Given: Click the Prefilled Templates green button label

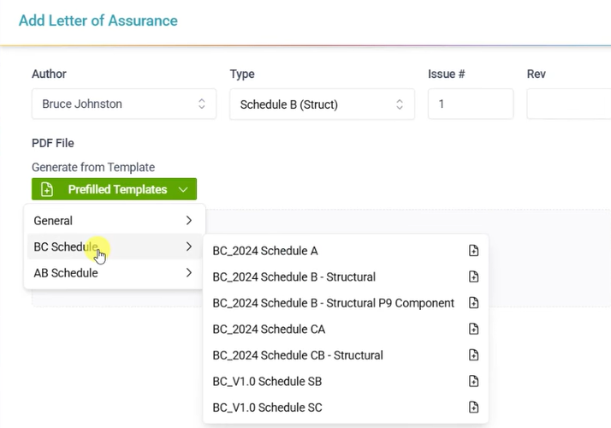Looking at the screenshot, I should pyautogui.click(x=117, y=189).
